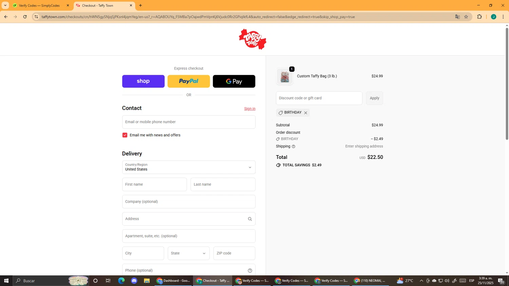Open the Sign in link

pyautogui.click(x=250, y=109)
